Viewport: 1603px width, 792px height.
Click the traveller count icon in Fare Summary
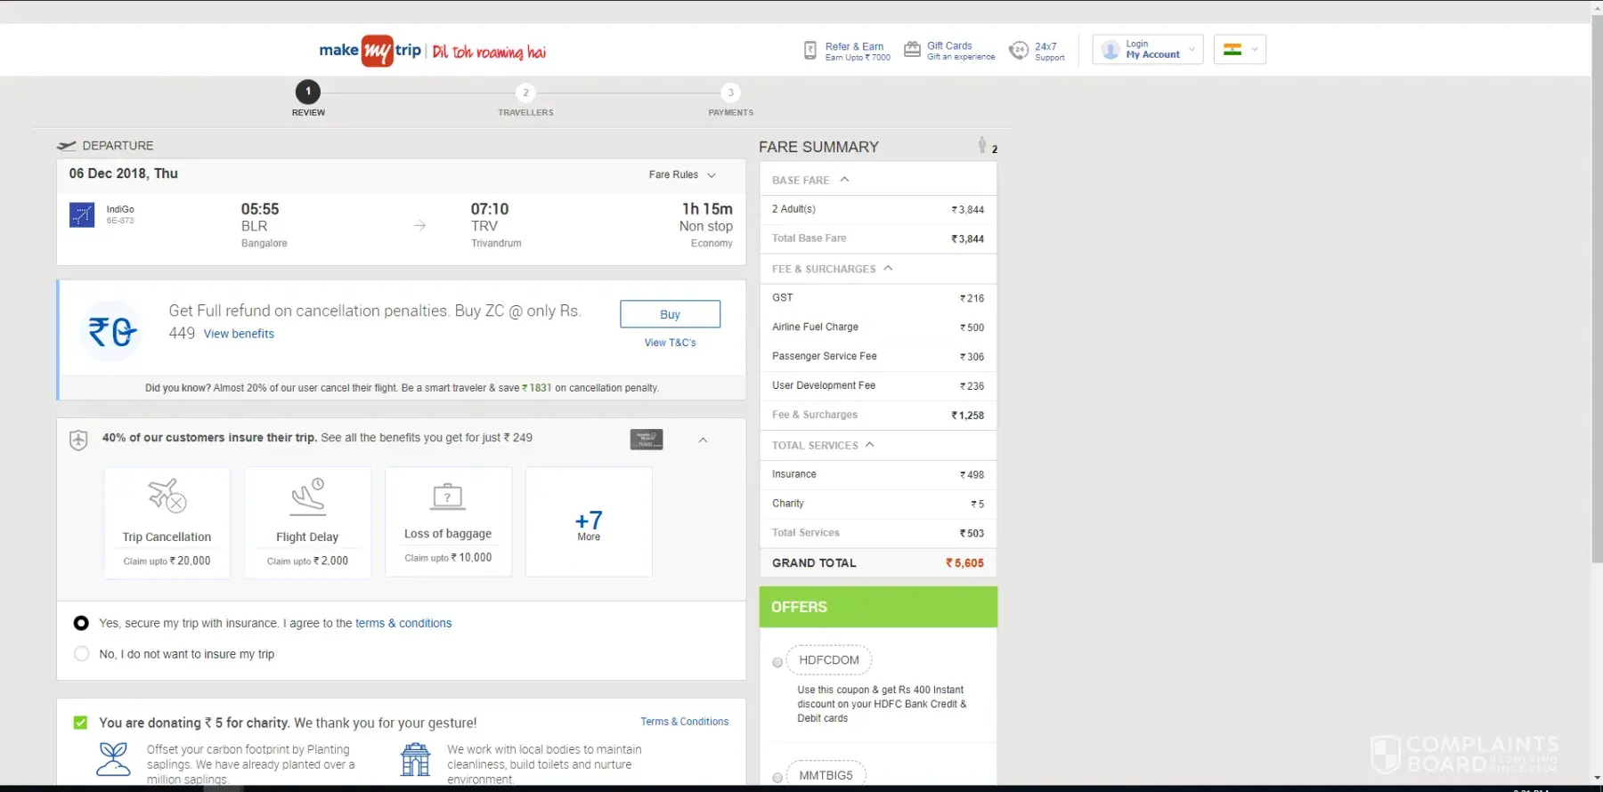(x=982, y=145)
